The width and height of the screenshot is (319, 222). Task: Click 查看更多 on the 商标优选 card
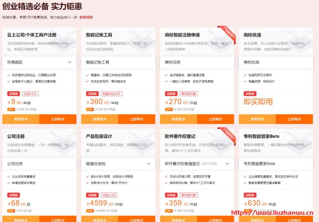[x=257, y=119]
